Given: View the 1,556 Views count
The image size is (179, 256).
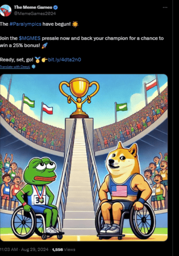Looking at the screenshot, I should tap(64, 249).
